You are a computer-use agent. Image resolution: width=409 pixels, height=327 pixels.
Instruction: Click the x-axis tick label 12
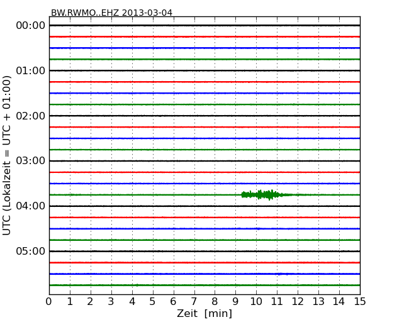tap(298, 302)
